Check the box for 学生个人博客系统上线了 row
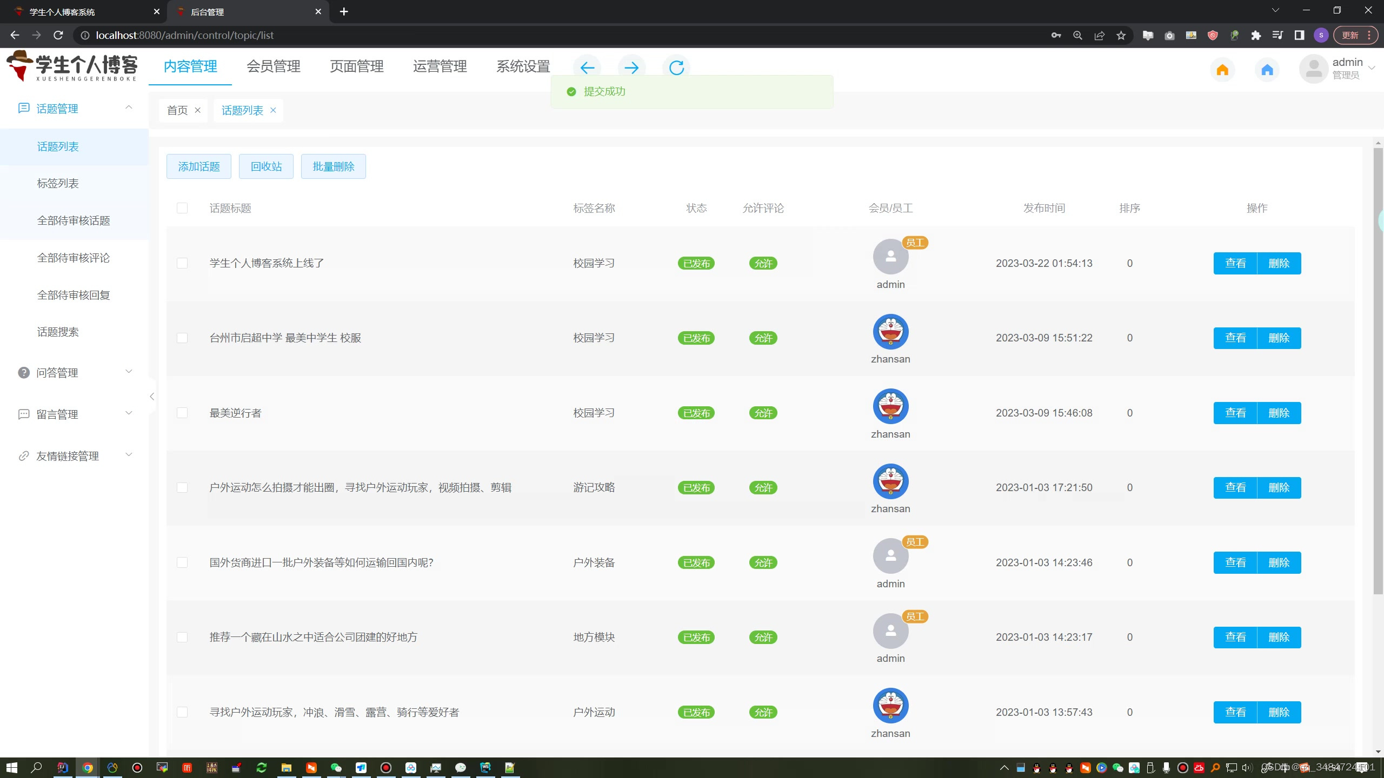 182,263
